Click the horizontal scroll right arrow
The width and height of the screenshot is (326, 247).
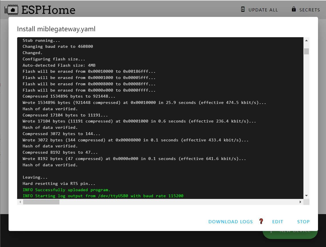(x=300, y=202)
